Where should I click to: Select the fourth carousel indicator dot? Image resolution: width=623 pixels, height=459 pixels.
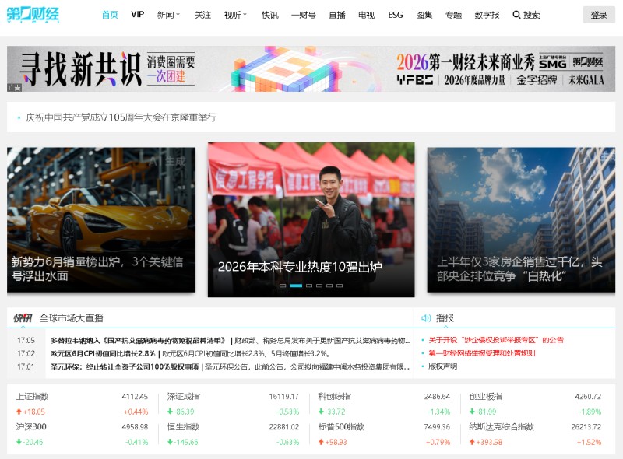click(319, 286)
